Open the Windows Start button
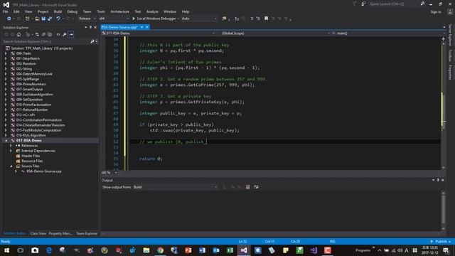 (6, 250)
